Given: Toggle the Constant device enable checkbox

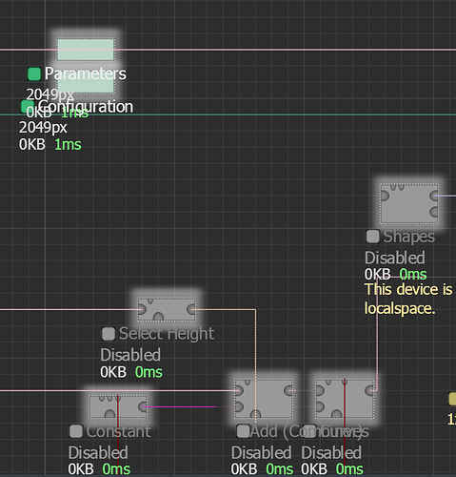Looking at the screenshot, I should tap(76, 431).
